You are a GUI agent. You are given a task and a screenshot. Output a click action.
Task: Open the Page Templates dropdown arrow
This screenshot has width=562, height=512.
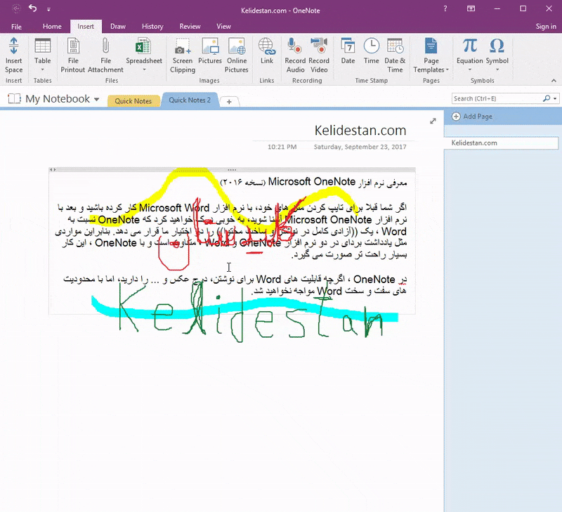click(447, 70)
